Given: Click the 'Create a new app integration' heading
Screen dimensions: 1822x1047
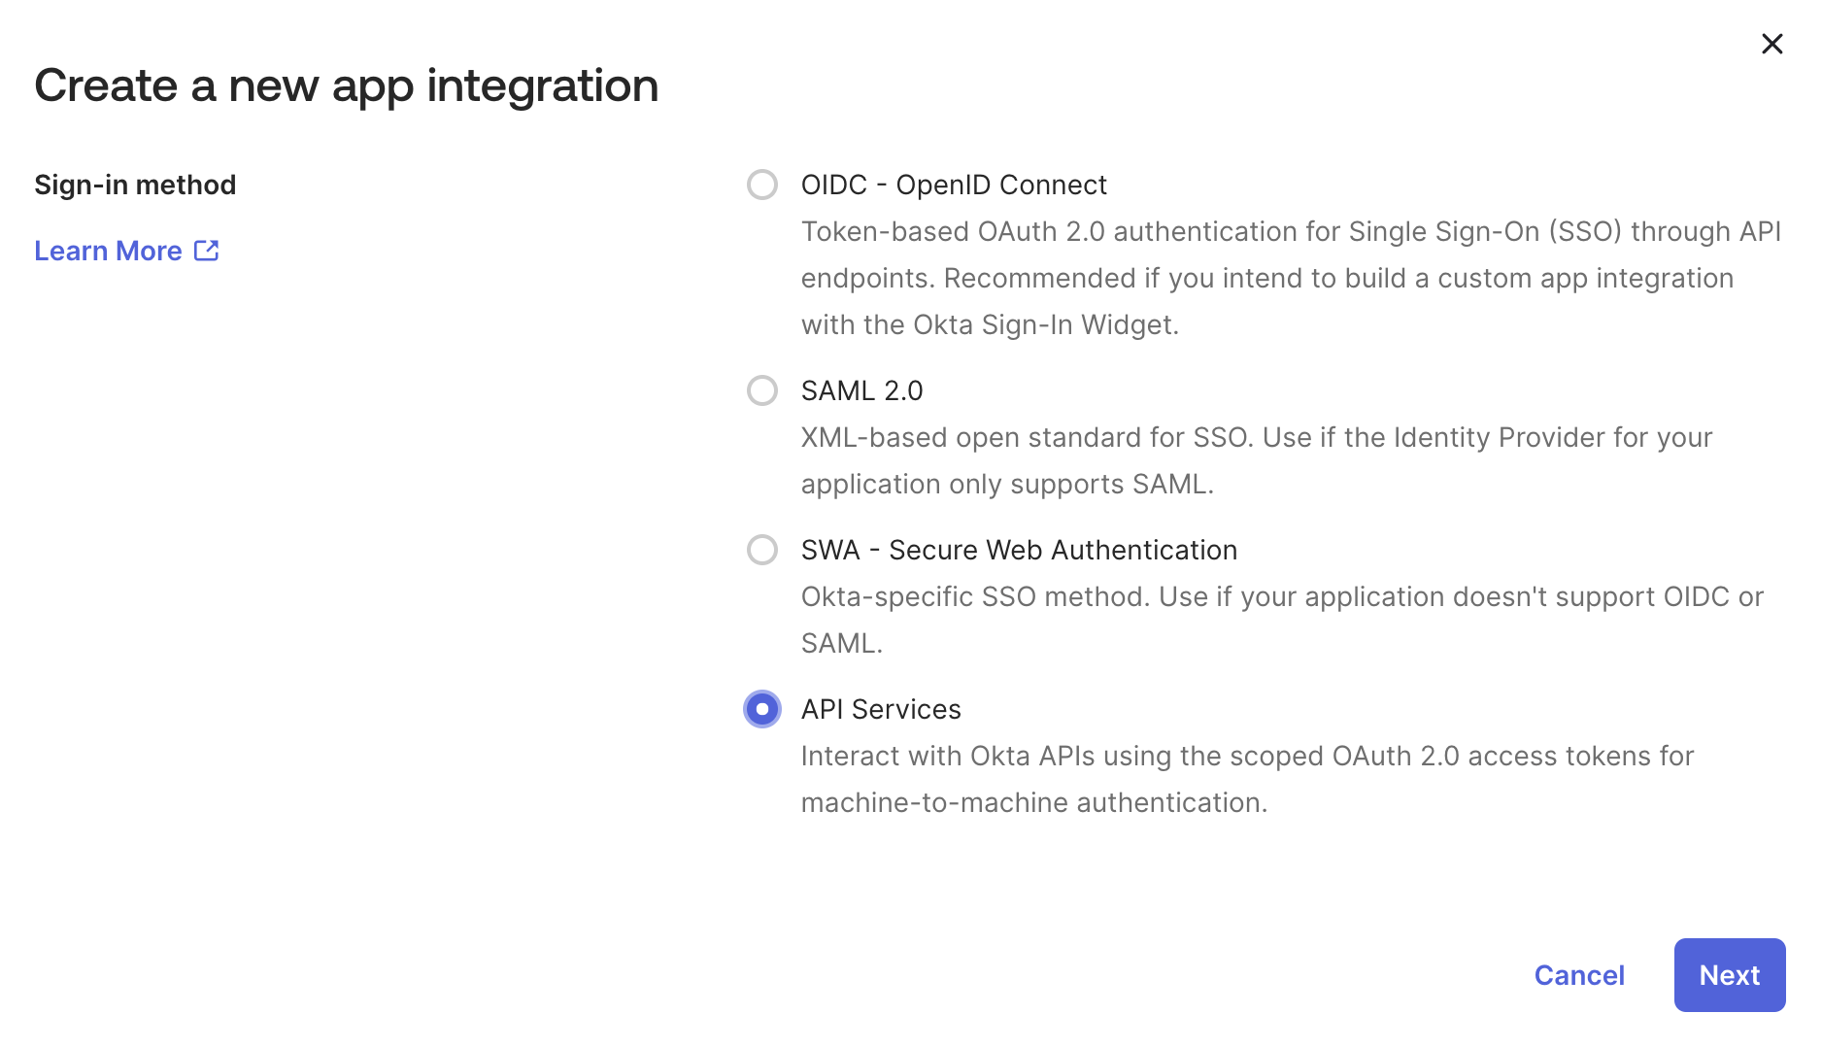Looking at the screenshot, I should coord(347,85).
